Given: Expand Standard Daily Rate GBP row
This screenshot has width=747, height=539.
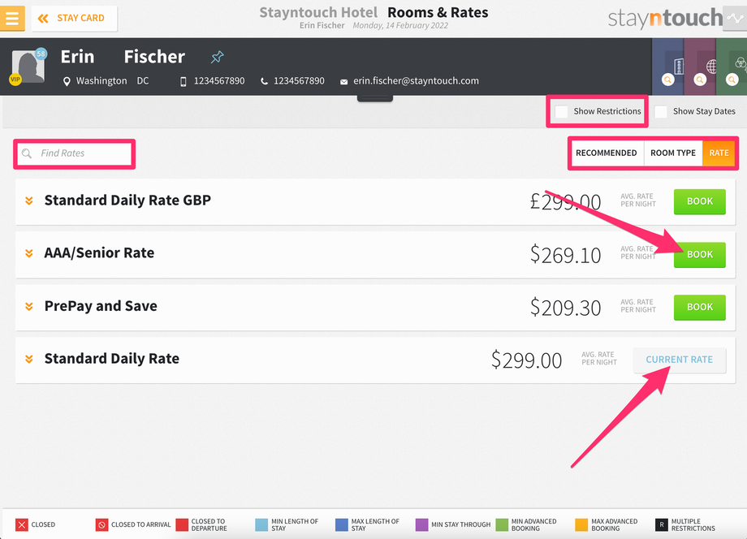Looking at the screenshot, I should [29, 201].
